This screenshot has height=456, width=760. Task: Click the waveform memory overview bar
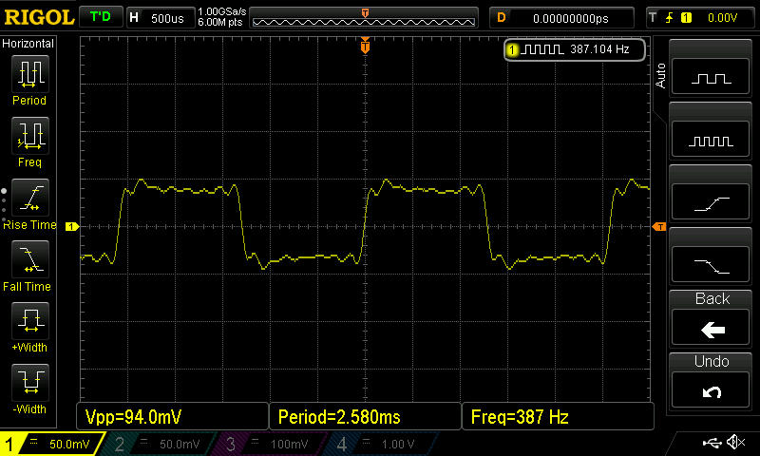(x=364, y=18)
